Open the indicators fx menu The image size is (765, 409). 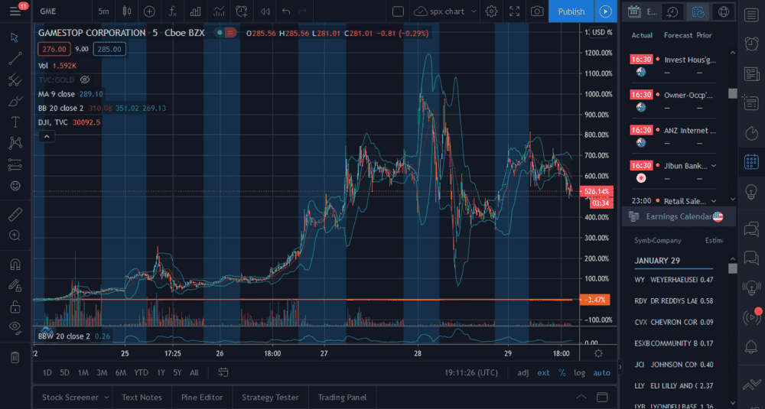click(x=172, y=11)
